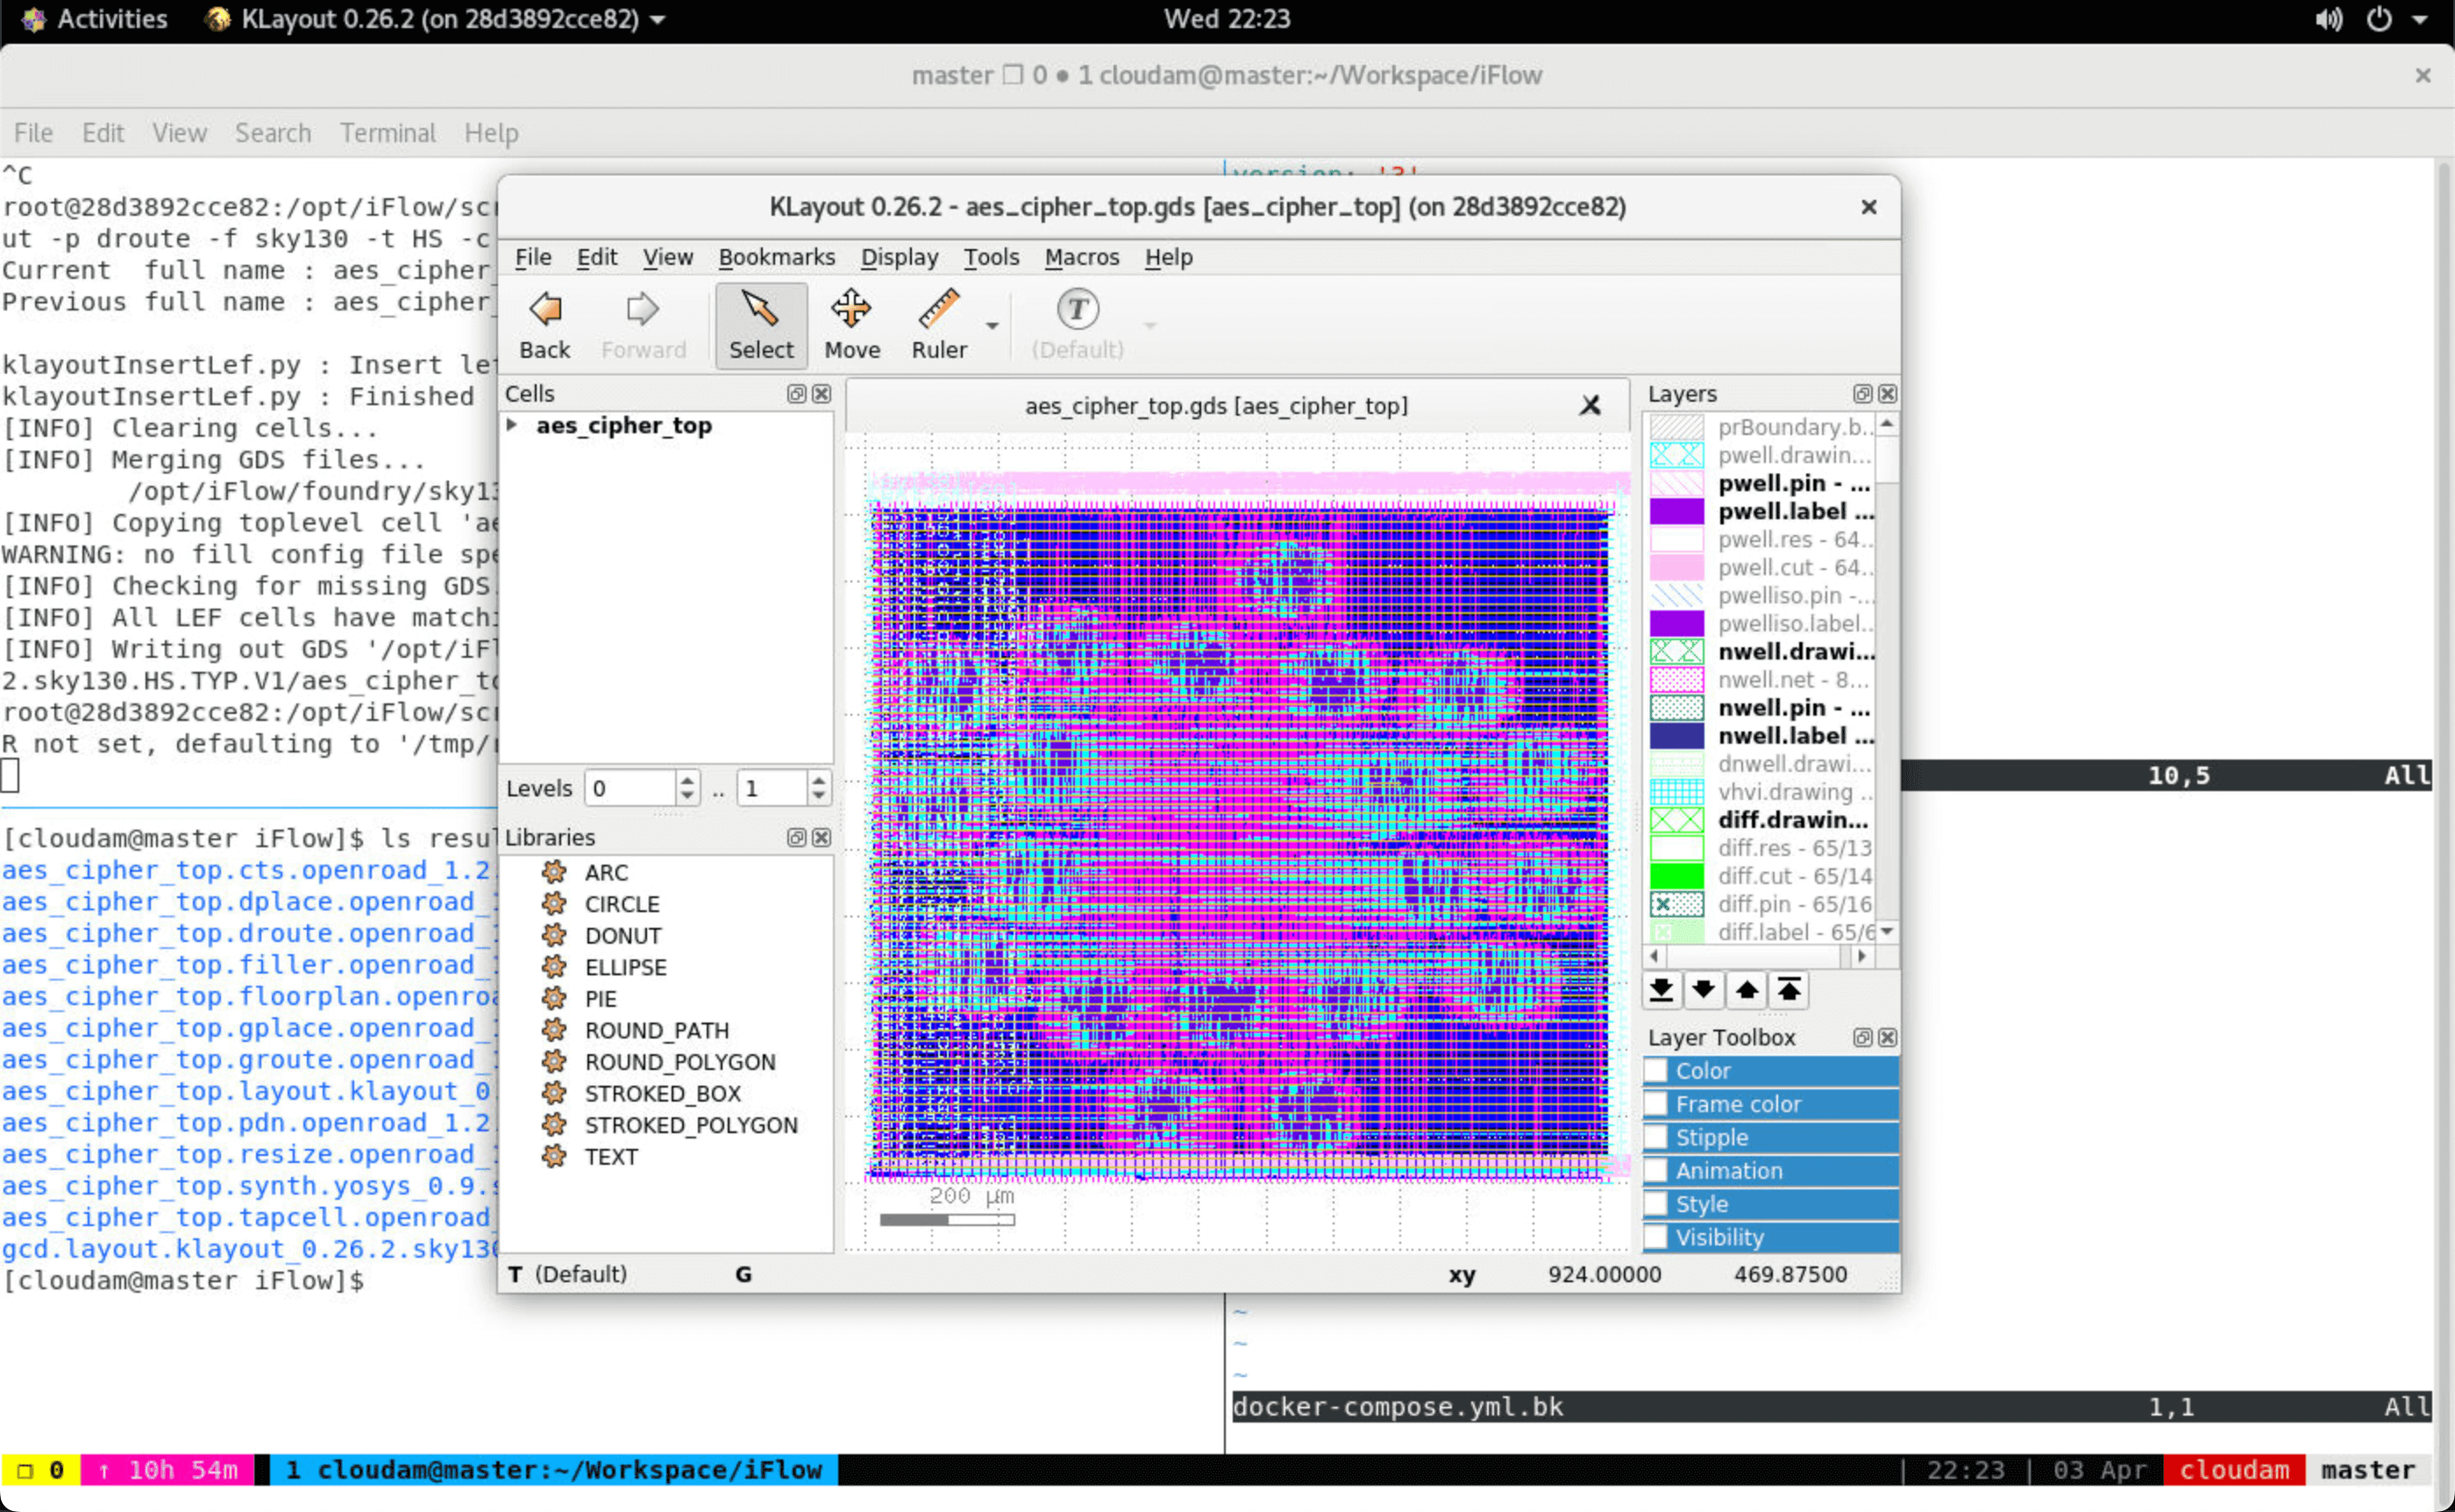
Task: Click the diff.cut layer color swatch
Action: 1676,877
